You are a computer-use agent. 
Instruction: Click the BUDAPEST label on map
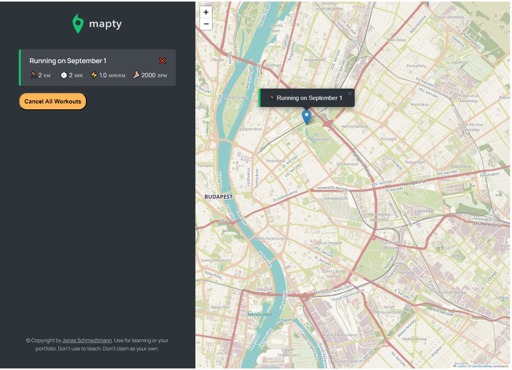point(219,197)
